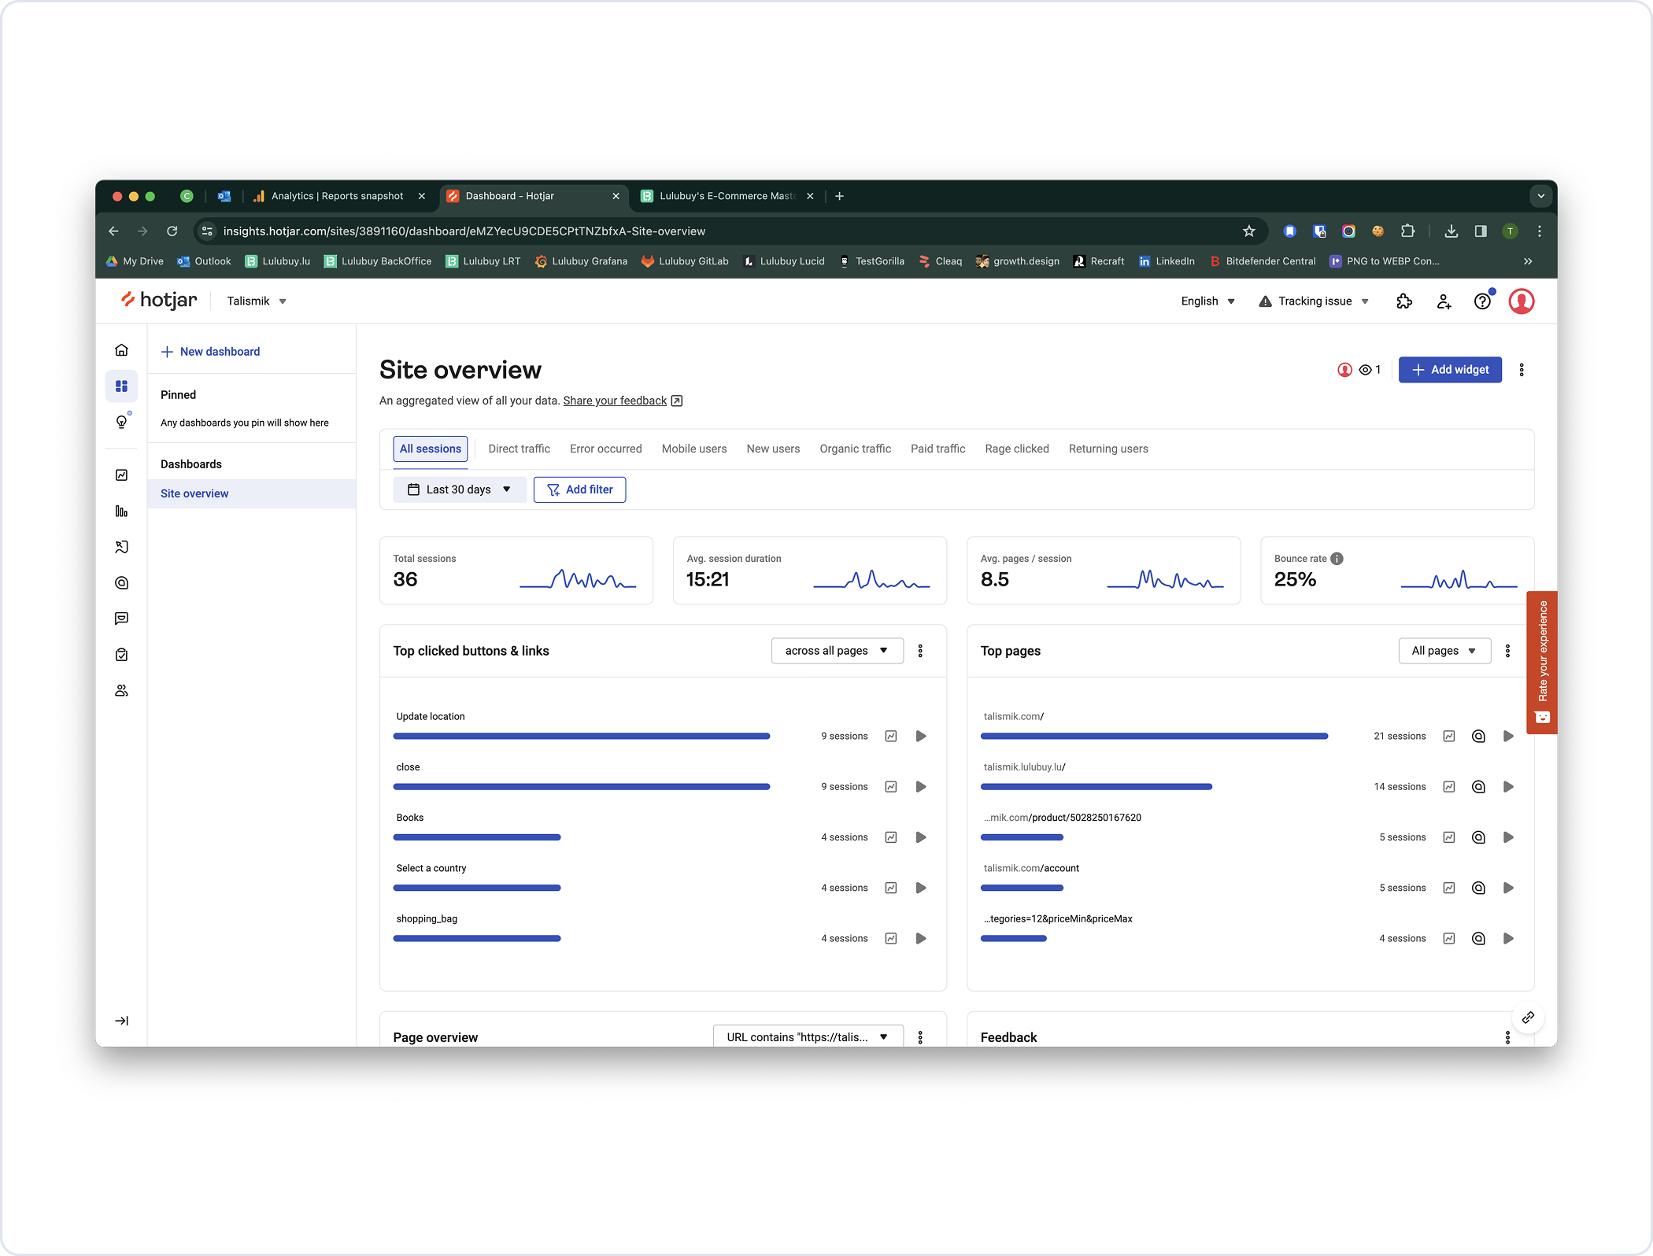Viewport: 1653px width, 1256px height.
Task: Copy dashboard link icon at bottom right
Action: [1528, 1018]
